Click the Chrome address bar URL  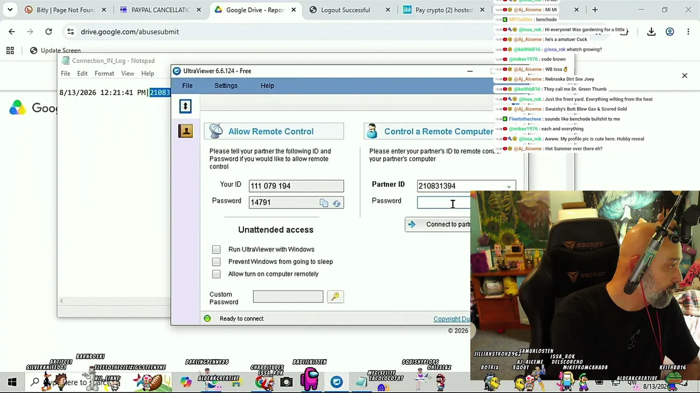tap(130, 32)
